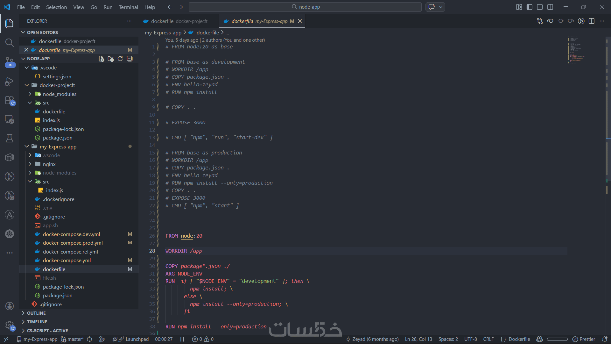Expand the OUTLINE section
This screenshot has height=344, width=611.
point(36,313)
